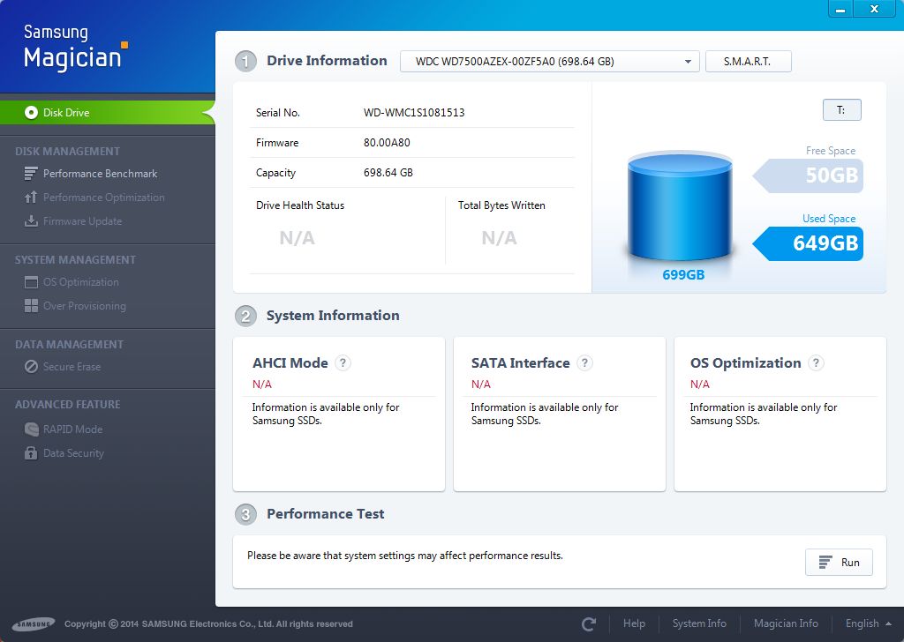
Task: Go to Over Provisioning section
Action: (84, 306)
